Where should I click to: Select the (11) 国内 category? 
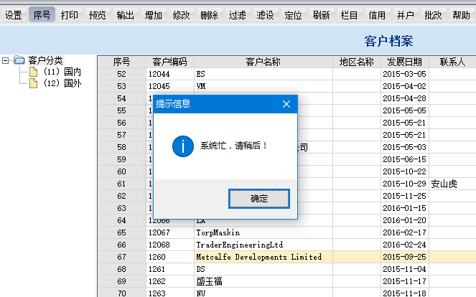pyautogui.click(x=62, y=72)
